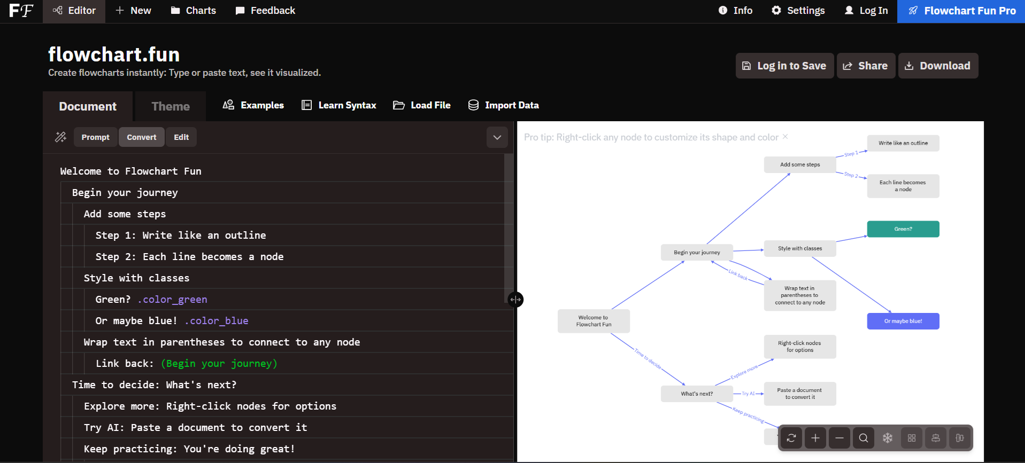Open the Charts page
1025x463 pixels.
click(193, 11)
